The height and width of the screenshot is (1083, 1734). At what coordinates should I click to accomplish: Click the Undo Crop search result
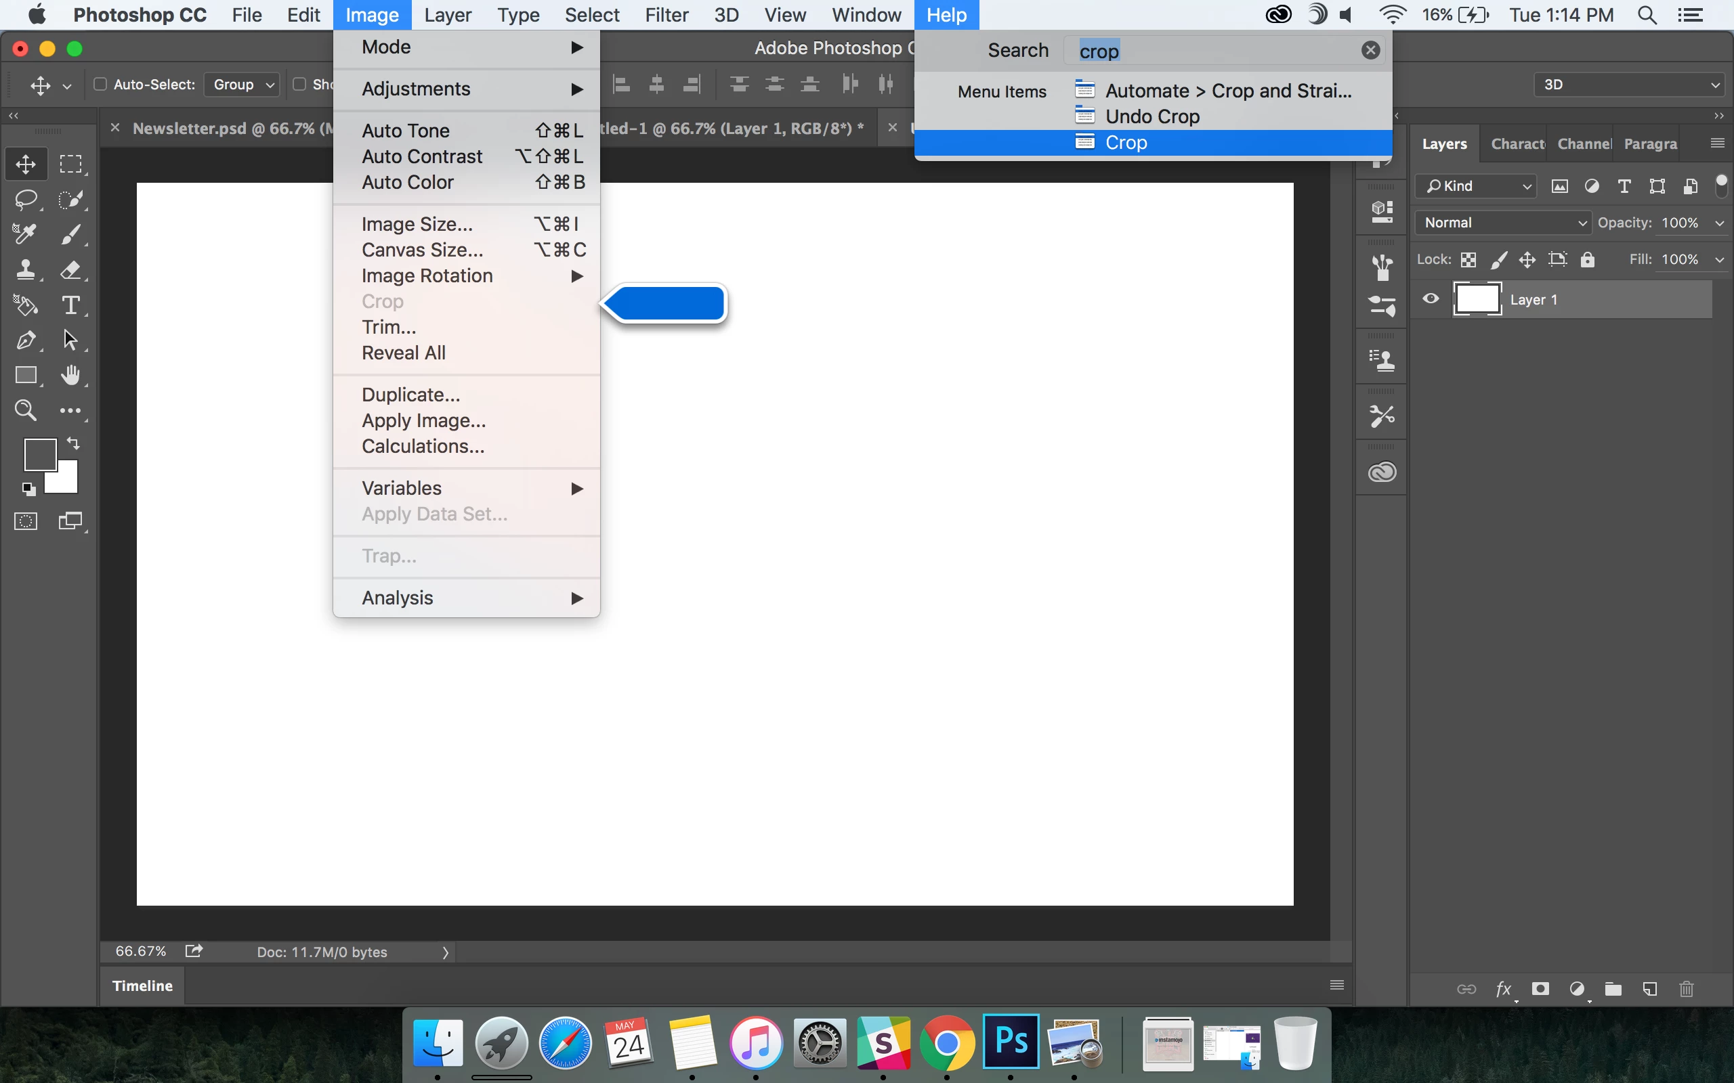(x=1151, y=116)
